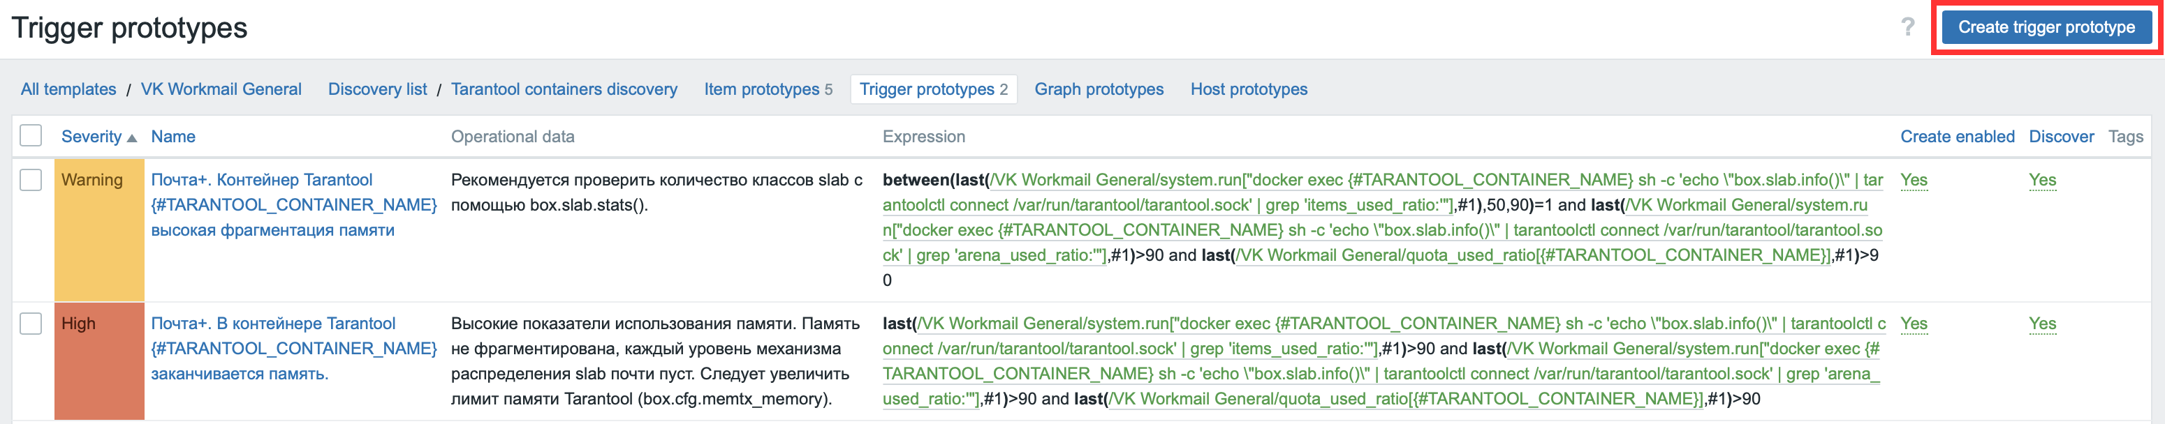Open VK Workmail General template link
This screenshot has height=424, width=2165.
pyautogui.click(x=221, y=89)
